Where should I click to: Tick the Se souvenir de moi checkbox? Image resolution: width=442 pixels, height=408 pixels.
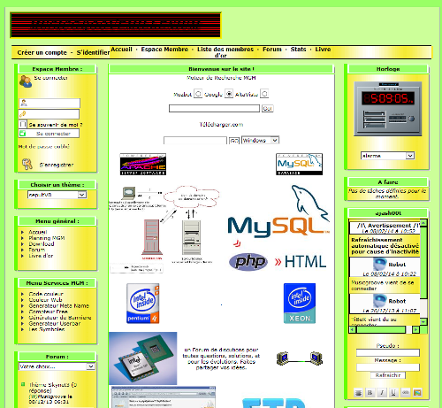(x=23, y=124)
